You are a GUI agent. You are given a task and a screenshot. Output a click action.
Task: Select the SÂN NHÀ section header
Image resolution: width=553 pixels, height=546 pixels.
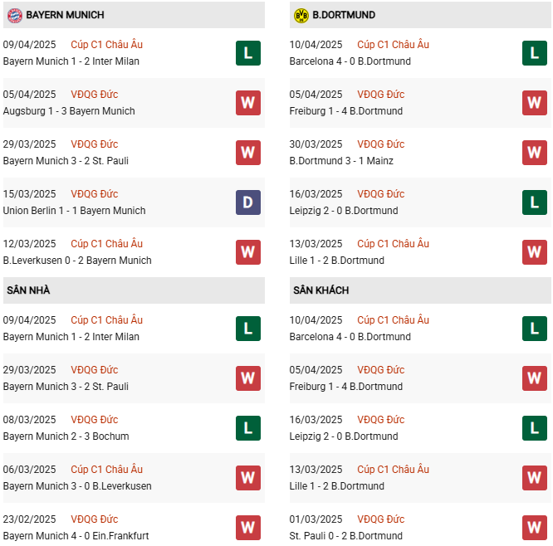click(29, 290)
